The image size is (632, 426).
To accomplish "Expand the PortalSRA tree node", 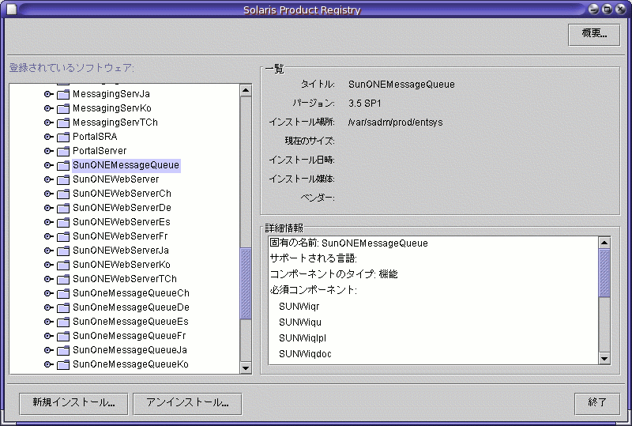I will coord(48,137).
